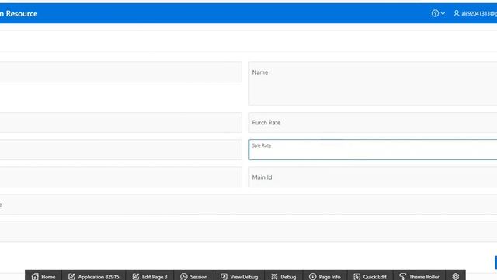Click the Resource application title
Screen dimensions: 497x280
19,14
